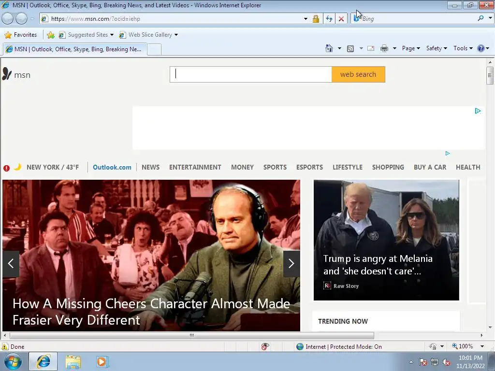This screenshot has height=371, width=495.
Task: Click the Forward navigation button
Action: tap(21, 19)
